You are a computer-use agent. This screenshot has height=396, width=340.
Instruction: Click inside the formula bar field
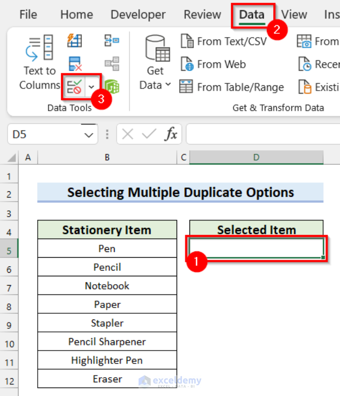[261, 134]
